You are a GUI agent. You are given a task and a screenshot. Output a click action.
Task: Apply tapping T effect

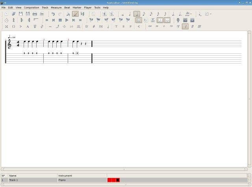pos(116,27)
